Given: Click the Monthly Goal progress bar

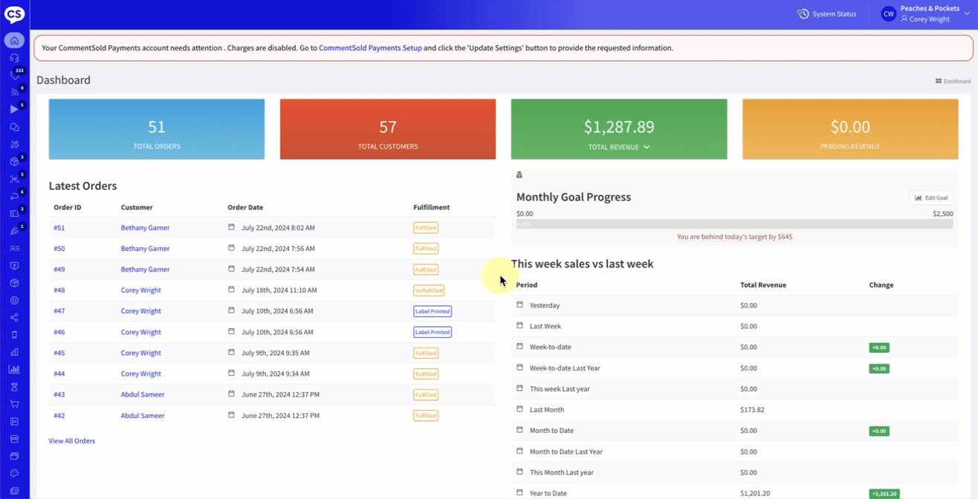Looking at the screenshot, I should (734, 224).
